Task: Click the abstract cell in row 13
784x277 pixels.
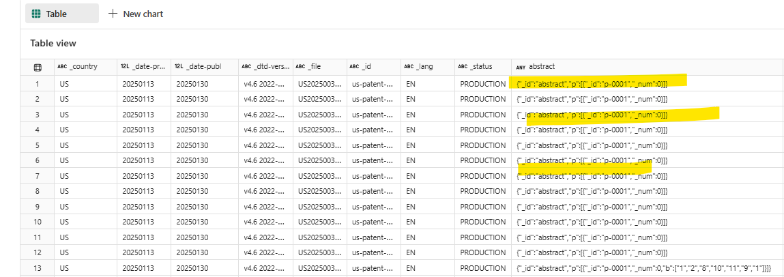Action: point(647,269)
